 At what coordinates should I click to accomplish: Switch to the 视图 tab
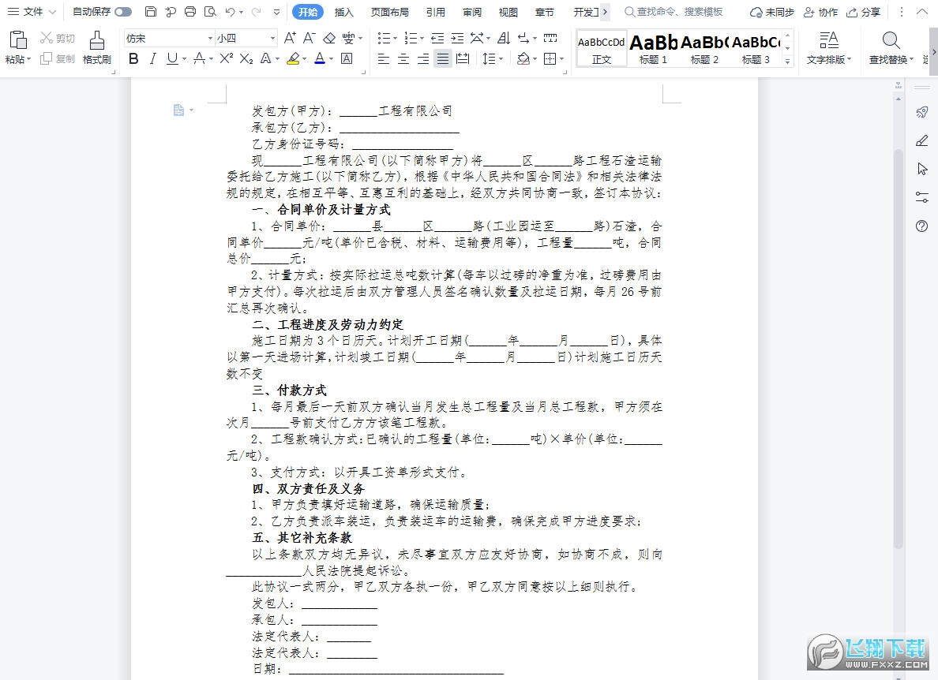pos(508,12)
